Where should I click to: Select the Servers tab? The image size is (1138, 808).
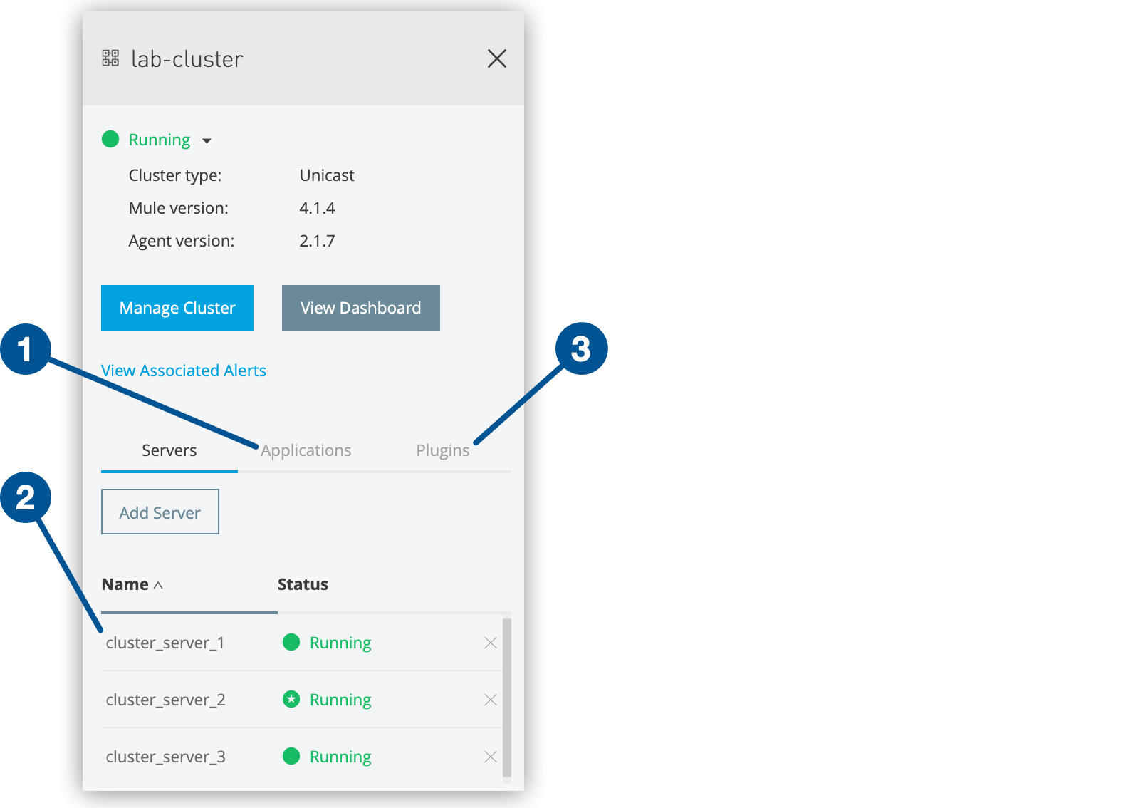169,450
